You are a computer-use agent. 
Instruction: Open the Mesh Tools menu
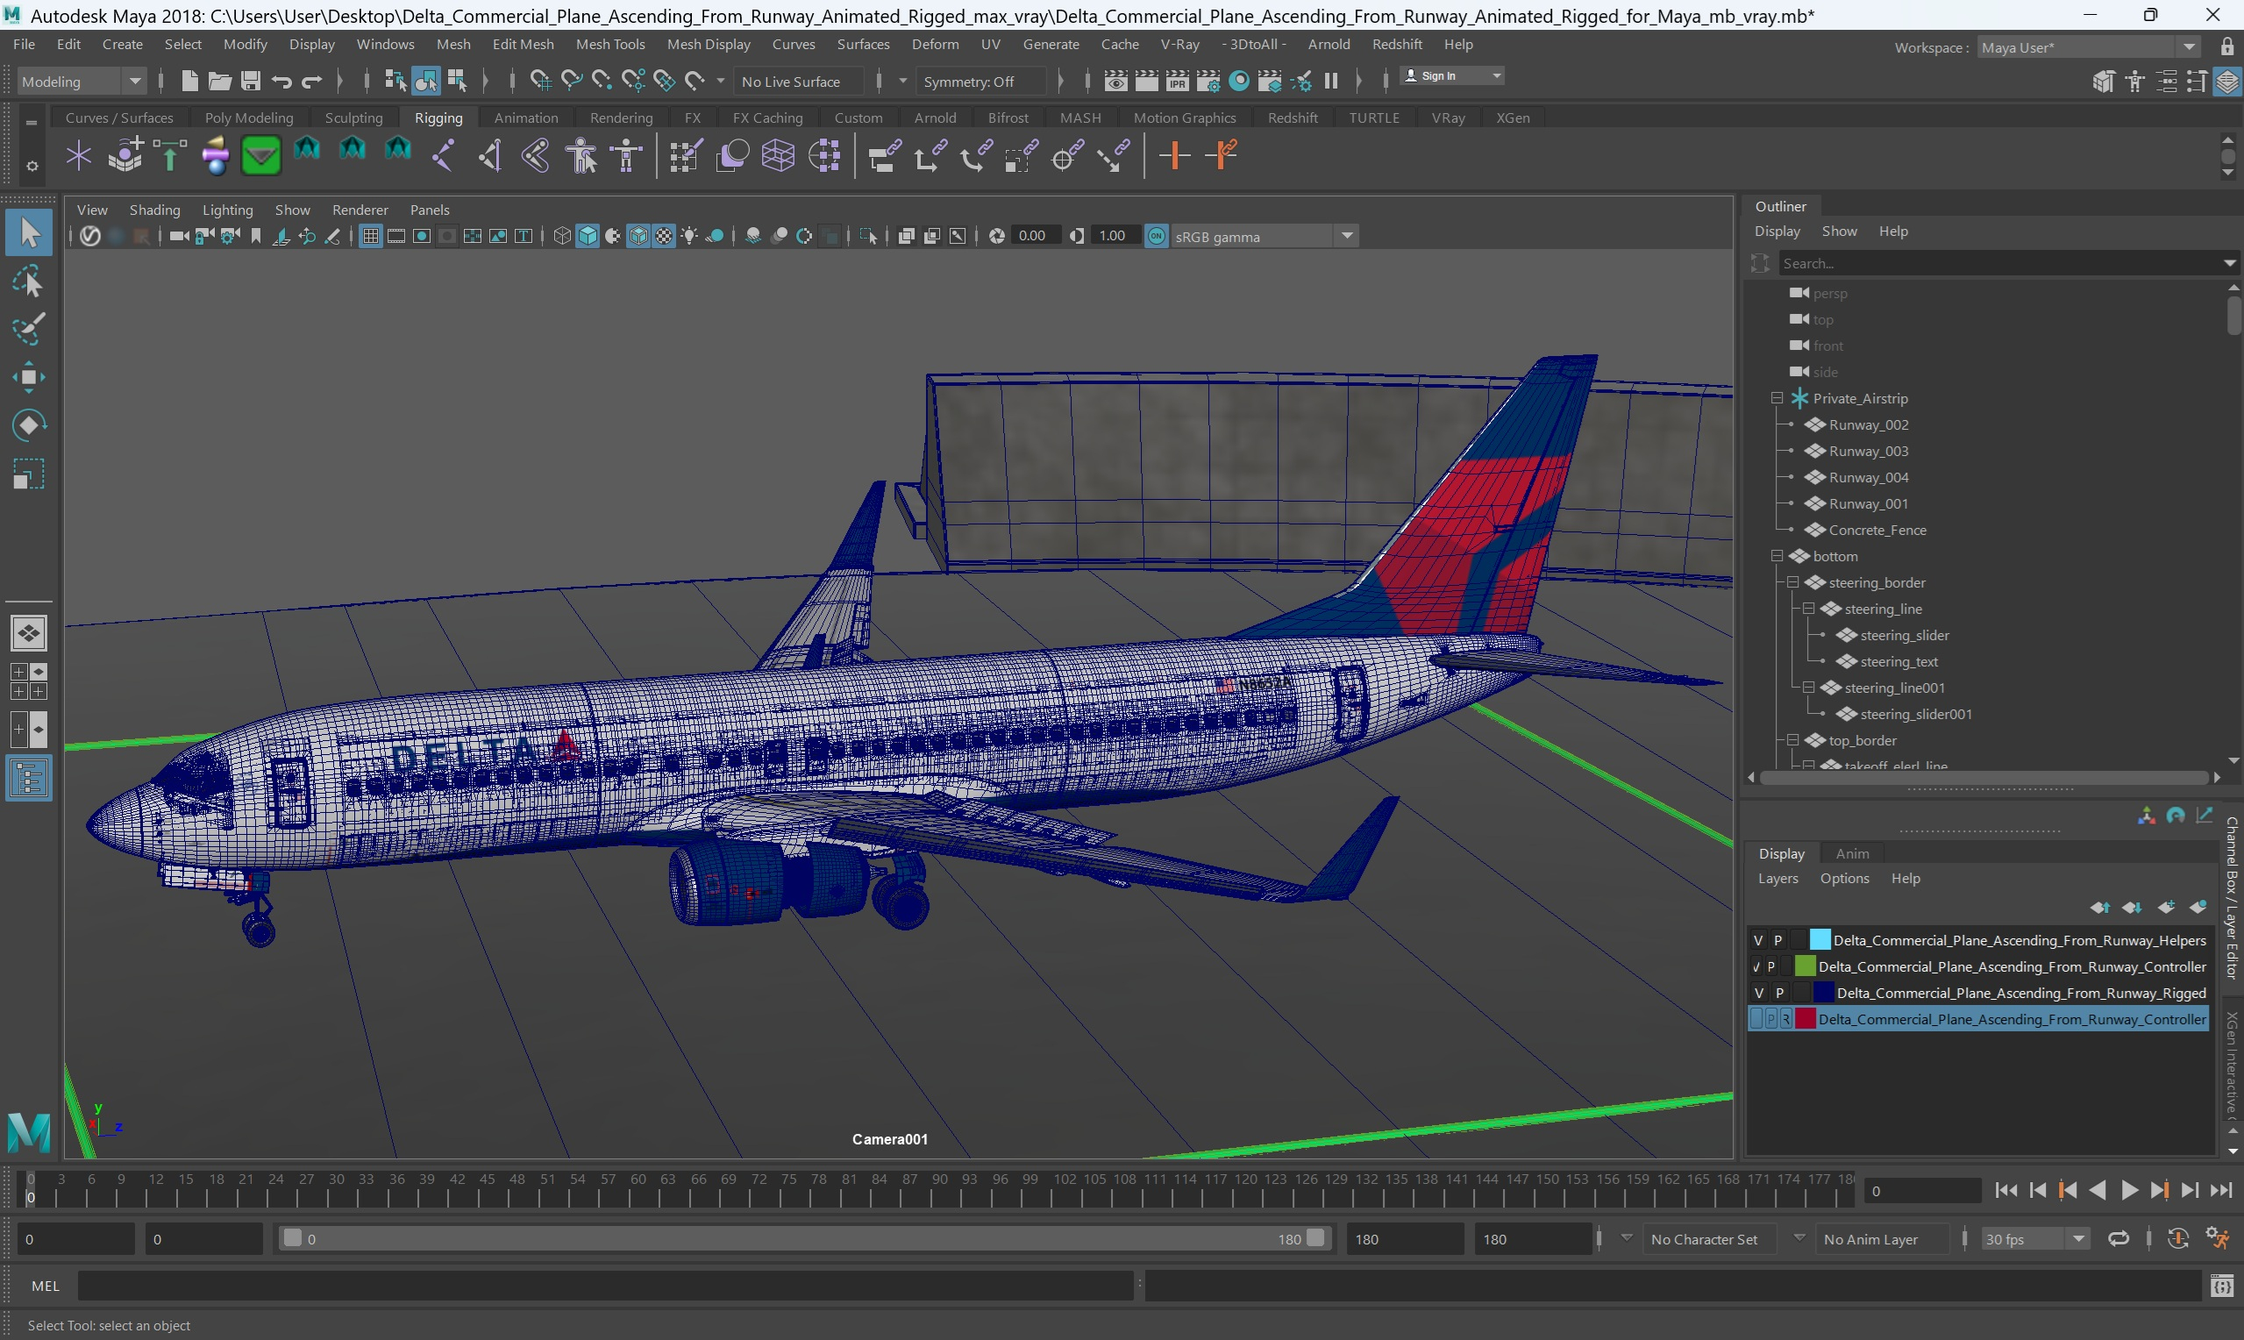tap(610, 44)
